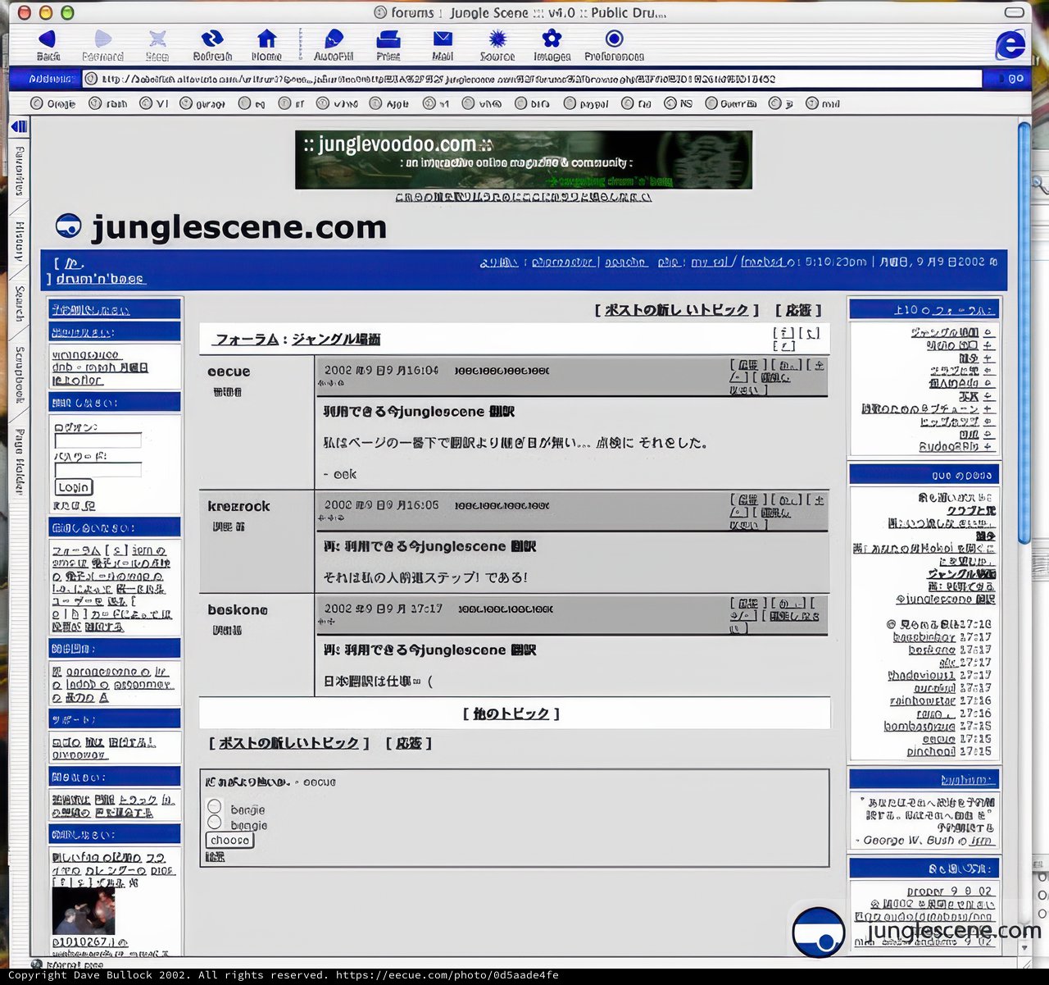Click the first favorites bar bookmark icon
Screen dimensions: 1049x985
click(36, 103)
